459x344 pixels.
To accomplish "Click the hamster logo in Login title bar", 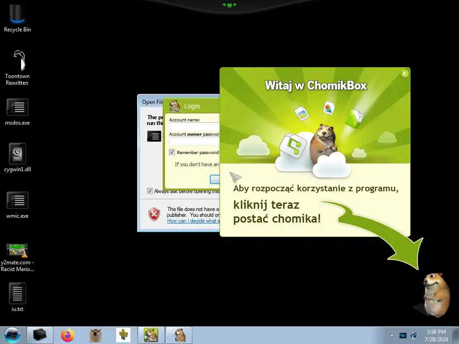I will 175,106.
